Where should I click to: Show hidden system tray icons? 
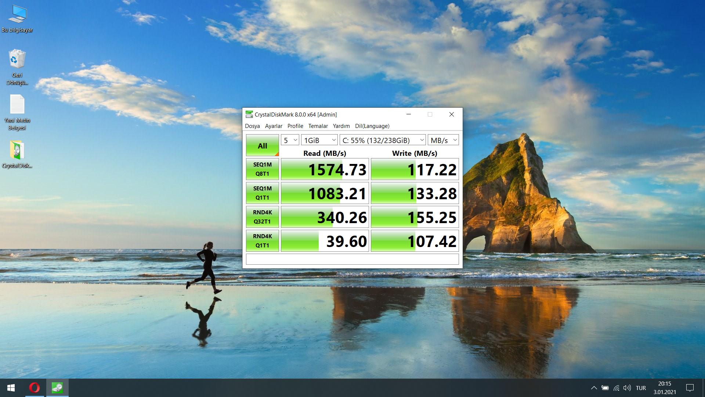click(594, 388)
